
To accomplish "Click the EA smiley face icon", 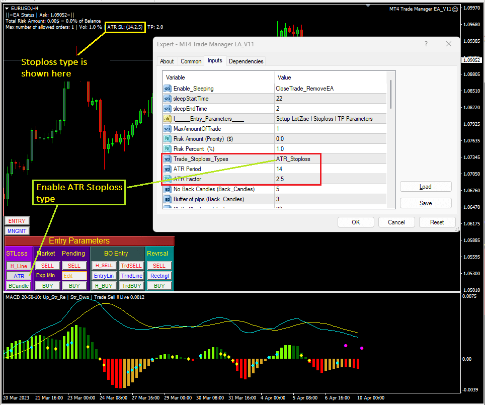I will coord(455,9).
